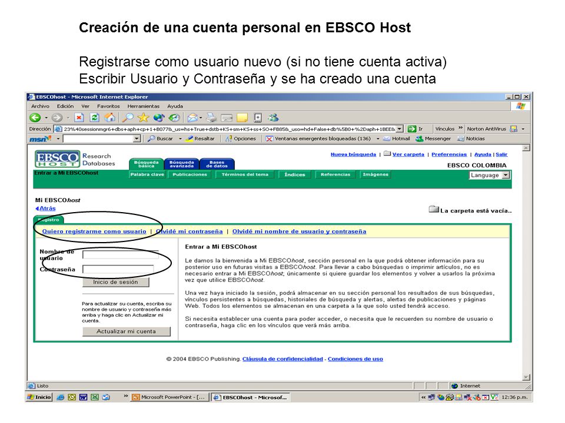Click the Publicaciones sub-tab
The height and width of the screenshot is (423, 565).
pyautogui.click(x=190, y=174)
